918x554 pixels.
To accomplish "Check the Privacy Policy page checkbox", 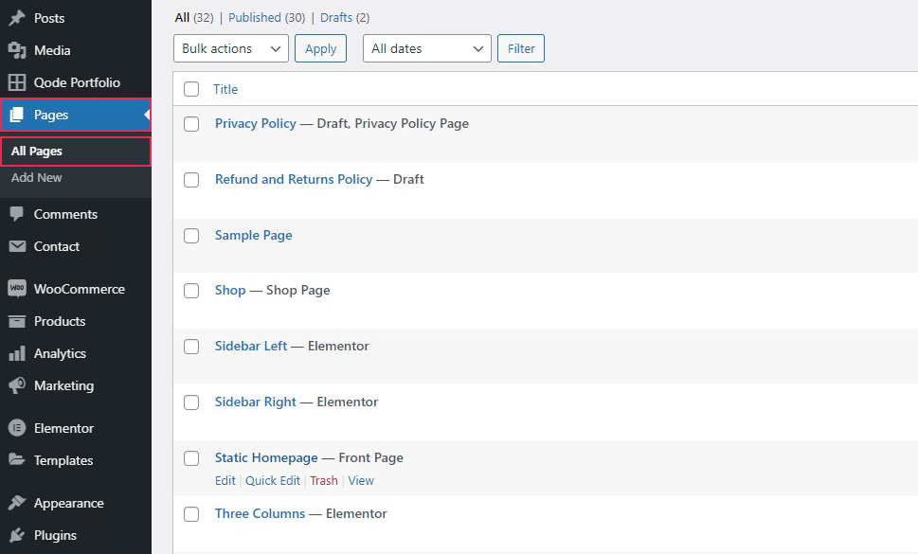I will pos(191,124).
